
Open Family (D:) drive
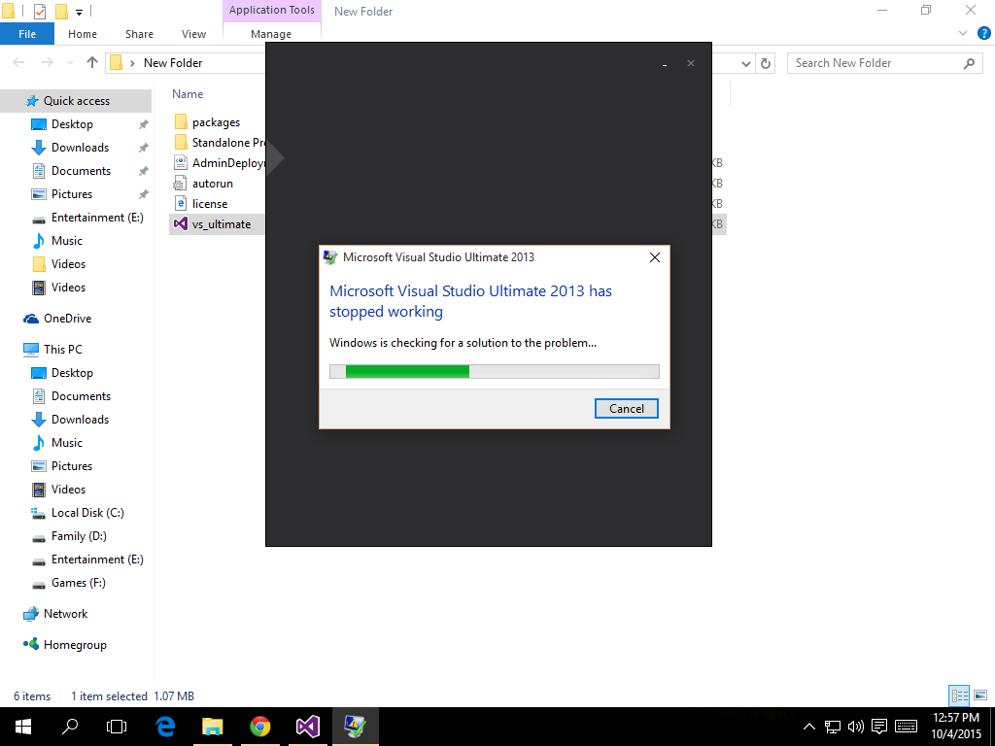tap(79, 536)
